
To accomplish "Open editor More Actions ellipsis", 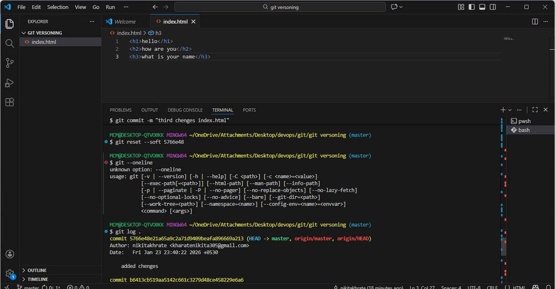I will click(546, 21).
